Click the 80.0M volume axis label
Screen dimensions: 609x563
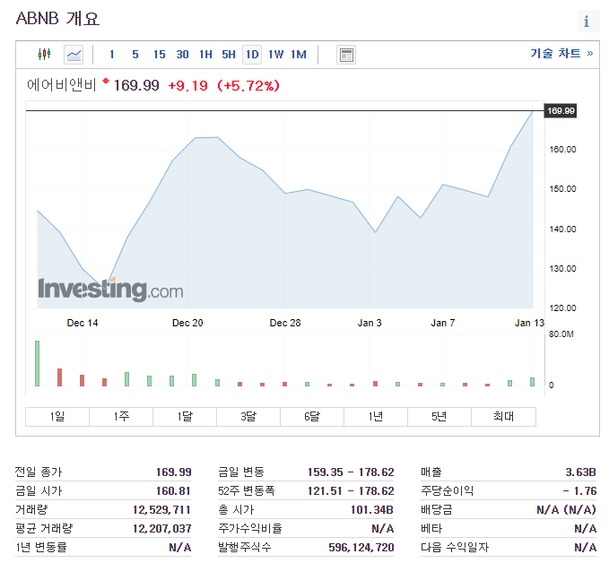[x=561, y=333]
